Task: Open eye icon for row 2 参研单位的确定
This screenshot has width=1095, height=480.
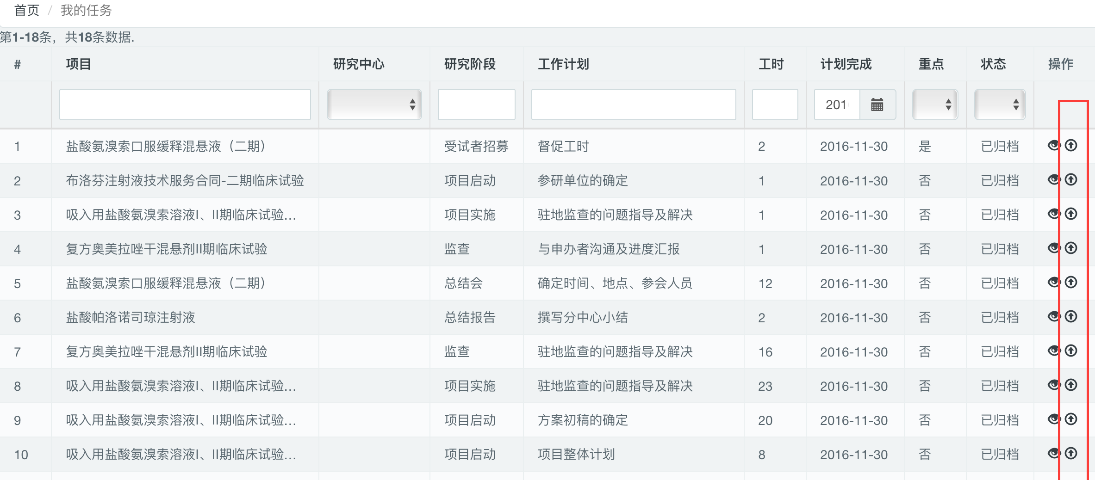Action: pyautogui.click(x=1054, y=180)
